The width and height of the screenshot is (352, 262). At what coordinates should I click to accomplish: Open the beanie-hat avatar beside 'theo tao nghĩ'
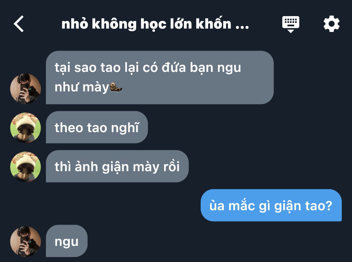(26, 128)
